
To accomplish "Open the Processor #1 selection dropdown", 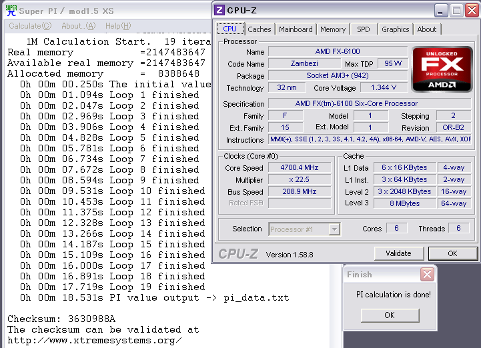I will 304,229.
